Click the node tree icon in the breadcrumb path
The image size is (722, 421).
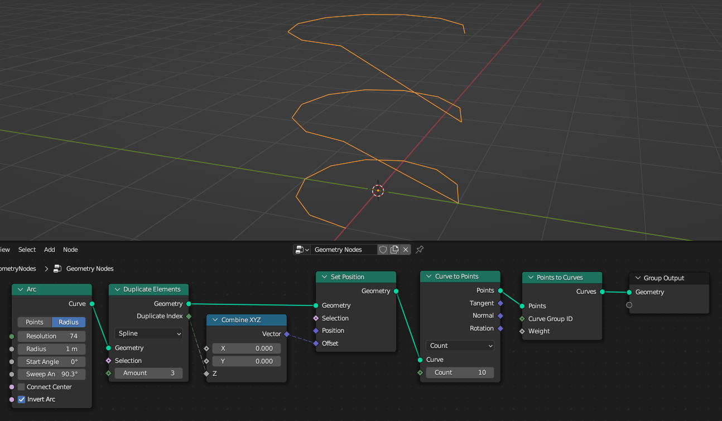click(x=57, y=268)
